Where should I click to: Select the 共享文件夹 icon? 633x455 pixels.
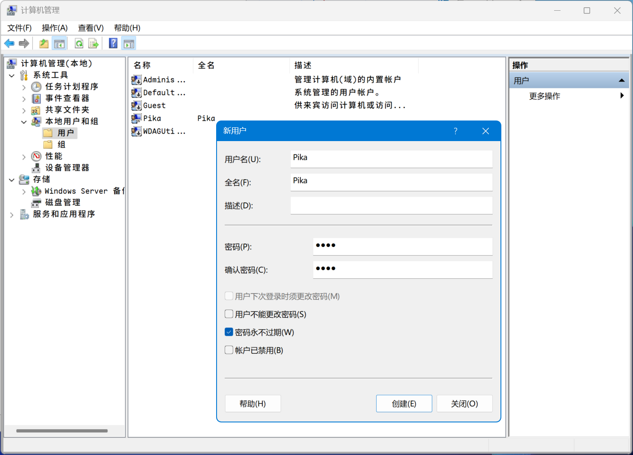coord(36,110)
